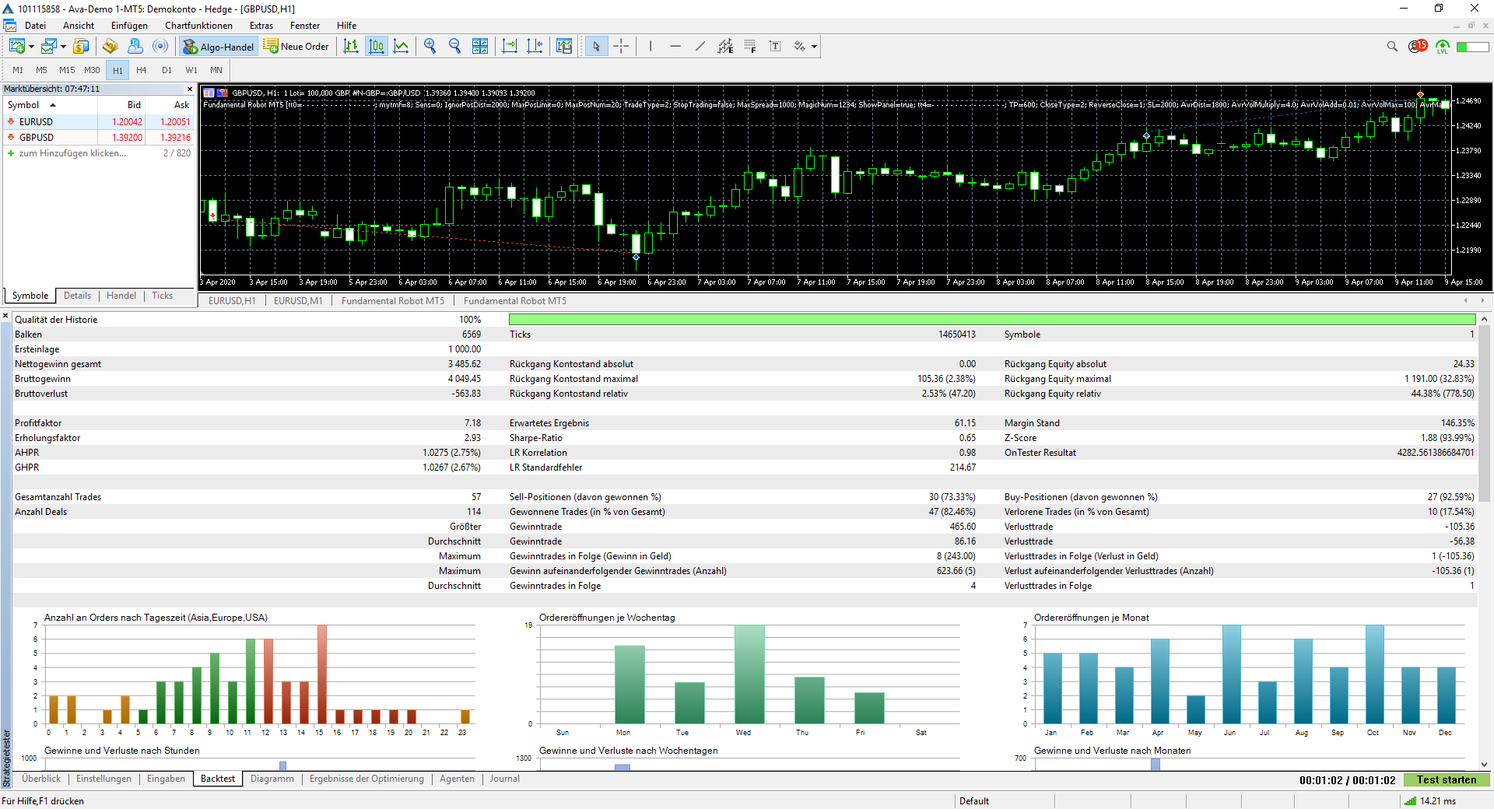Click the Zoom out magnifier icon

455,47
